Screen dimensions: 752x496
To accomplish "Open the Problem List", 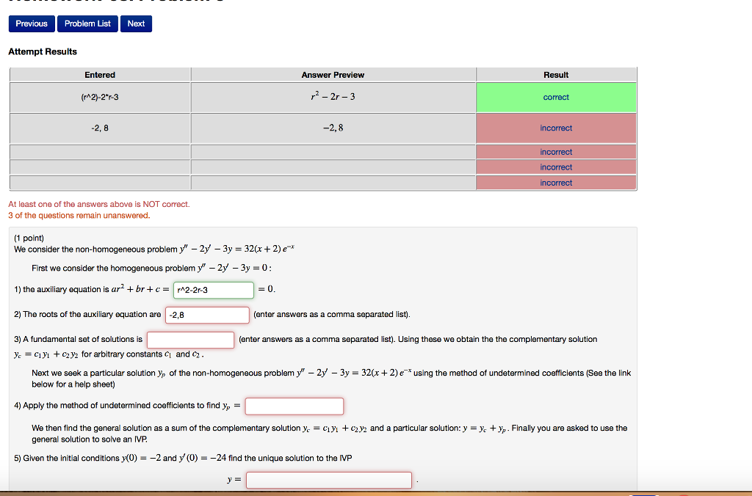I will 87,23.
